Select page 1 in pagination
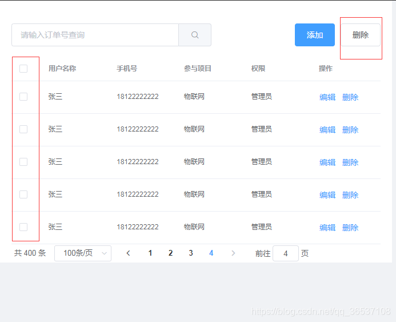The image size is (396, 322). [150, 253]
